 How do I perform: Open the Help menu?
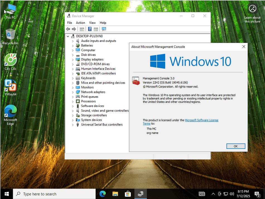pos(103,23)
